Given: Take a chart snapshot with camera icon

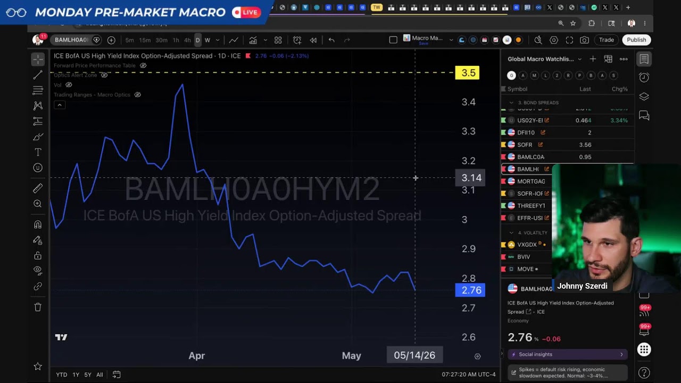Looking at the screenshot, I should [x=585, y=40].
